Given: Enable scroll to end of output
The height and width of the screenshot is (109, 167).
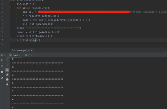Looking at the screenshot, I should [x=7, y=75].
